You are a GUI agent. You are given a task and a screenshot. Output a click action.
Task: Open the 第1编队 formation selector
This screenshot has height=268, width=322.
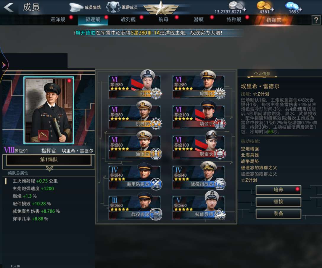point(49,160)
